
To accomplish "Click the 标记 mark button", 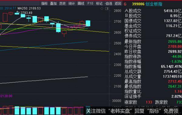I will click(x=99, y=3).
